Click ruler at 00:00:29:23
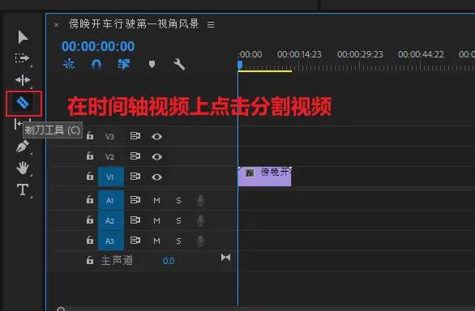Screen dimensions: 475x311 pos(360,54)
